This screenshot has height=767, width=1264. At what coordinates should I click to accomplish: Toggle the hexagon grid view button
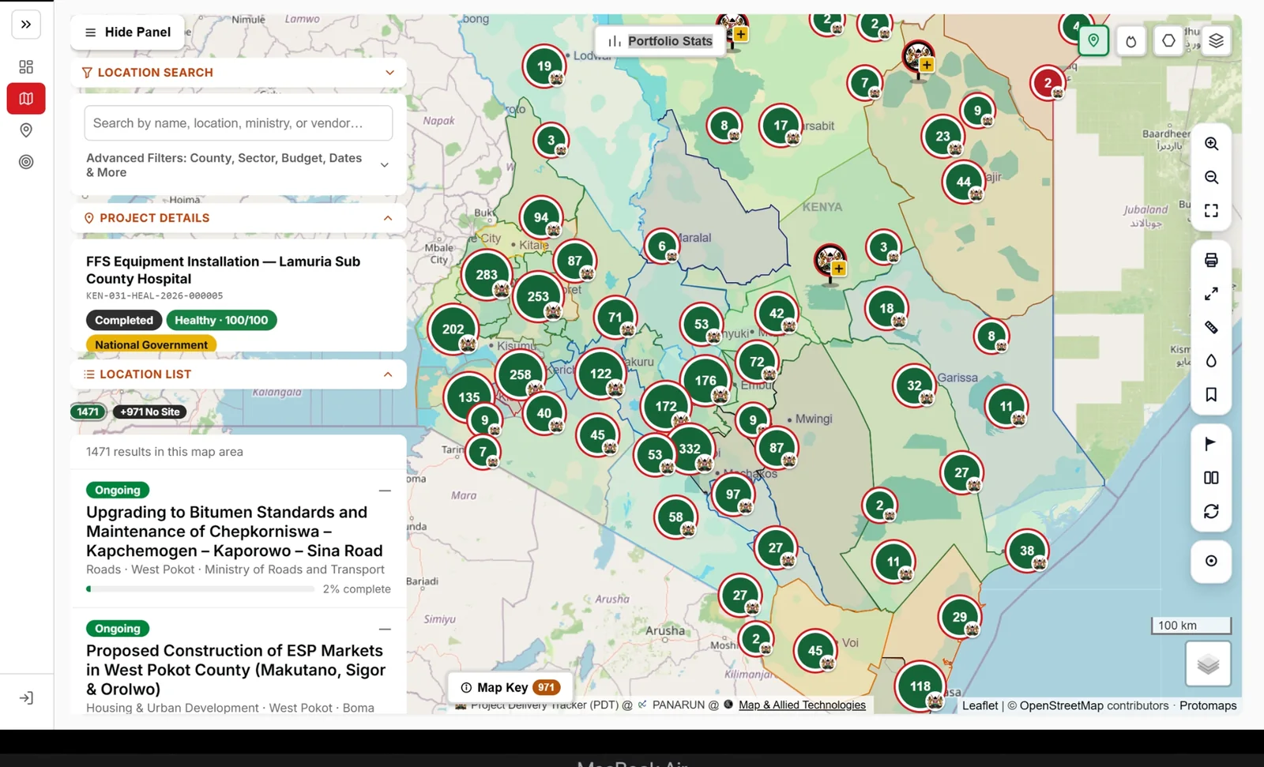click(x=1168, y=40)
